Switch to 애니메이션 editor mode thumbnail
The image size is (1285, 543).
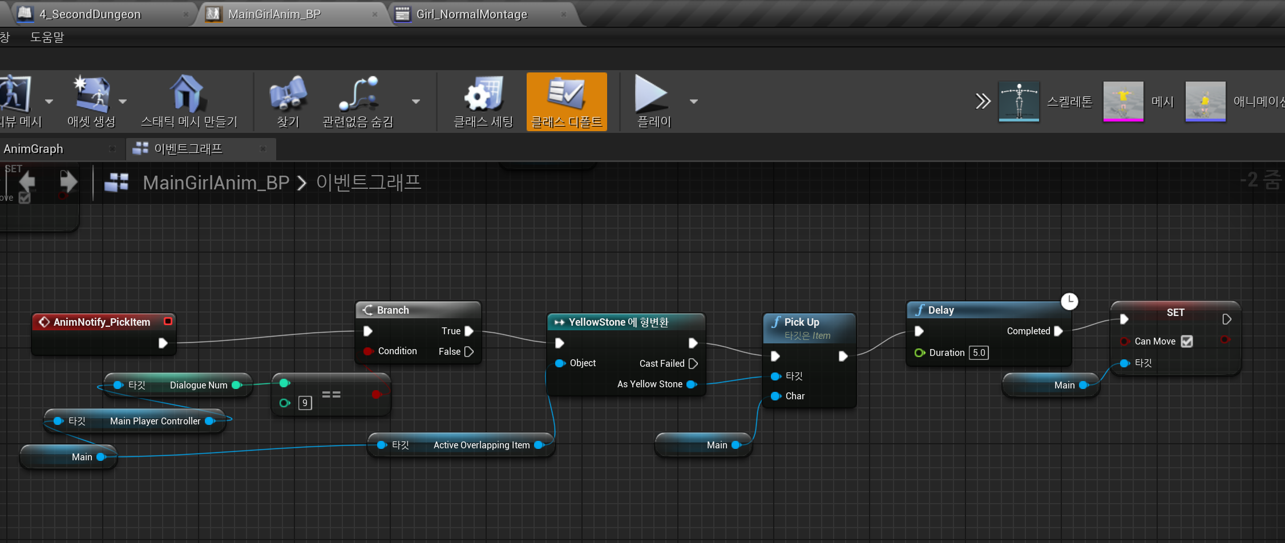1205,102
